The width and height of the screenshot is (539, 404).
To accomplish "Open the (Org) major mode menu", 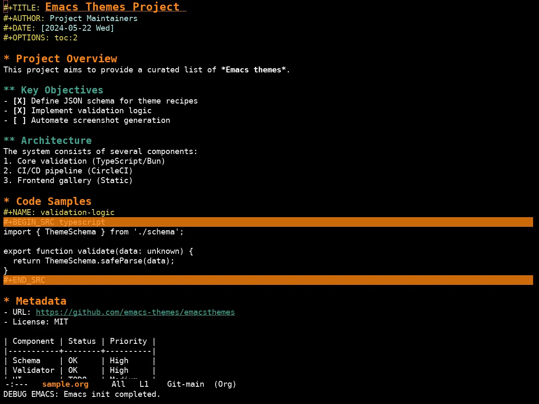I will [x=225, y=384].
